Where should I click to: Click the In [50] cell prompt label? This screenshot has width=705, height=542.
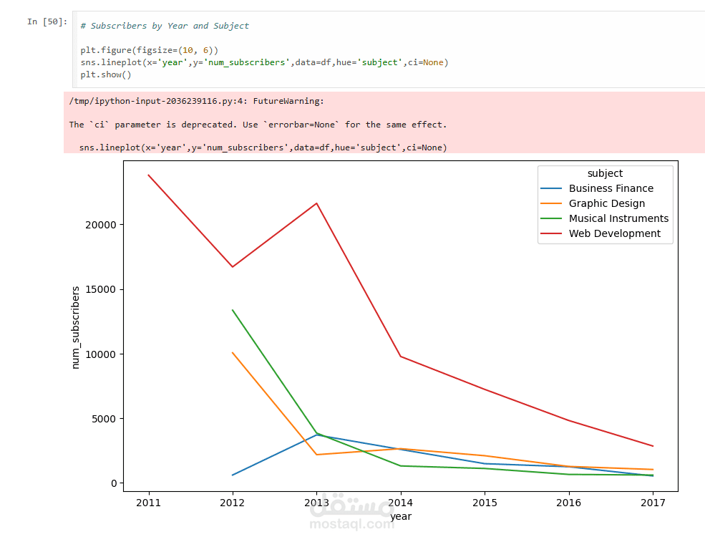(x=47, y=21)
